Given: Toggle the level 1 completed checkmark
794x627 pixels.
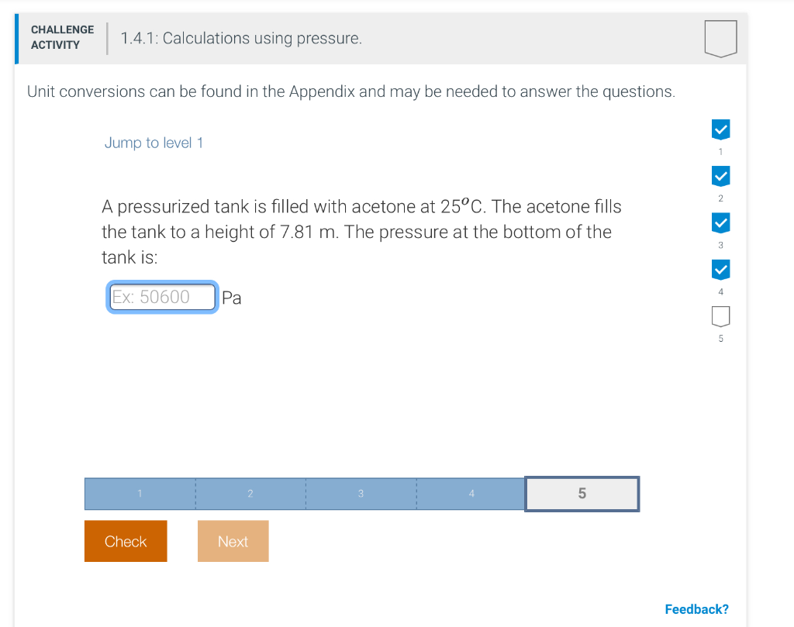Looking at the screenshot, I should [720, 129].
